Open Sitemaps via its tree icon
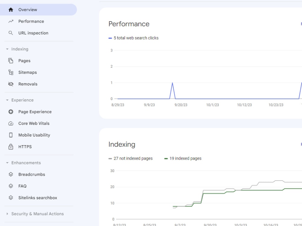 pyautogui.click(x=11, y=72)
